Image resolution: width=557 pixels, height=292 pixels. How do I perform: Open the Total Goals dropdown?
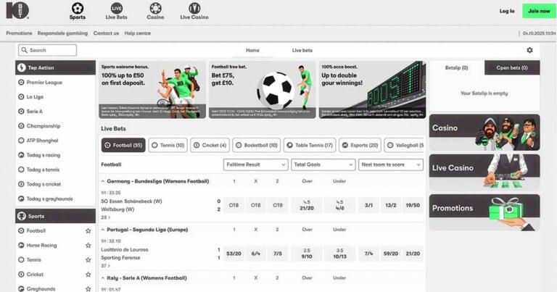tap(323, 164)
